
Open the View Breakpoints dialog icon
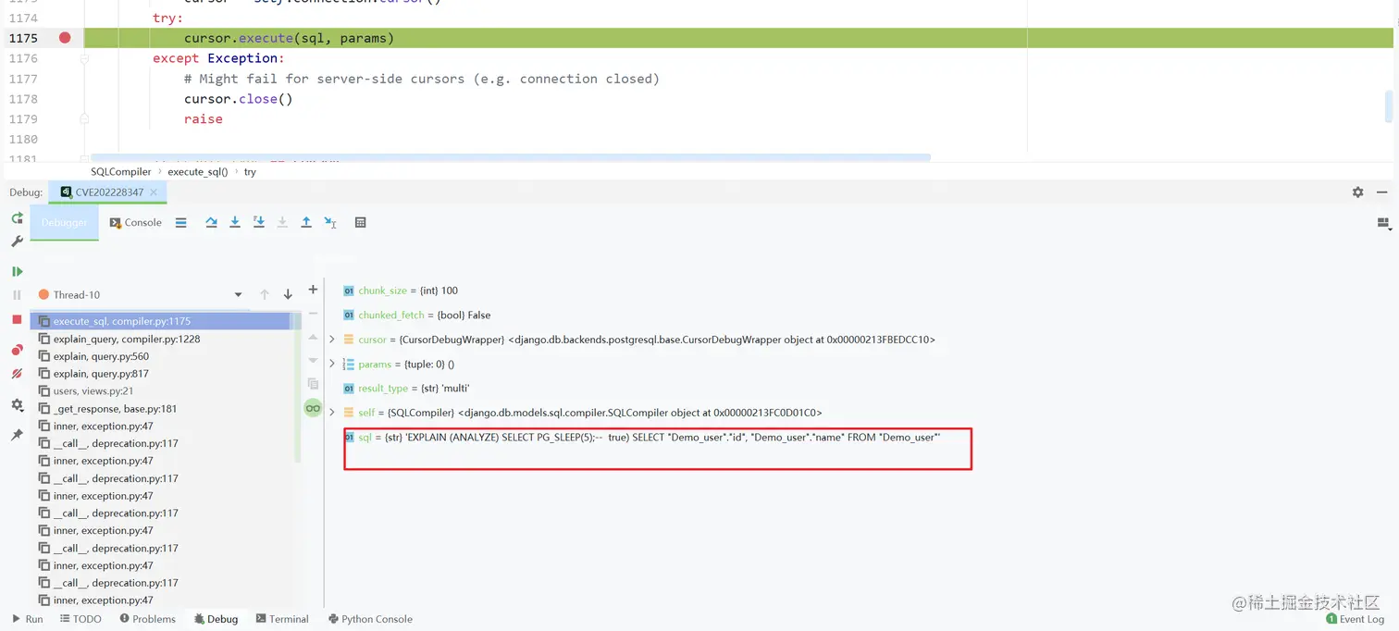coord(17,350)
